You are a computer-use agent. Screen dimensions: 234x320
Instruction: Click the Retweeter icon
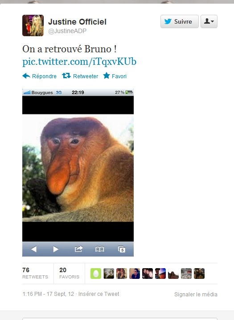click(66, 76)
